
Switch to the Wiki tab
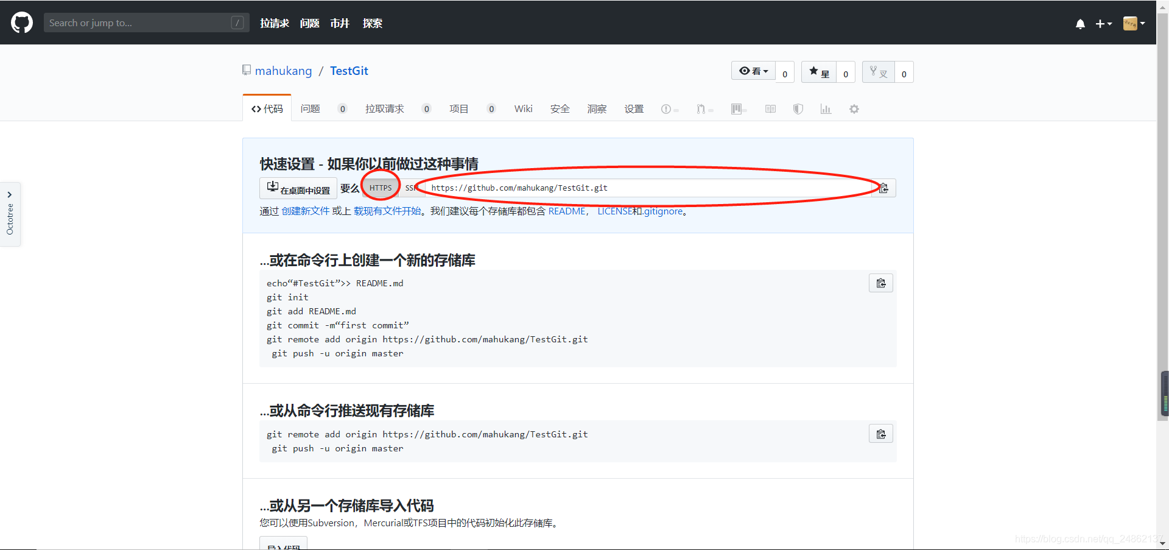tap(523, 108)
